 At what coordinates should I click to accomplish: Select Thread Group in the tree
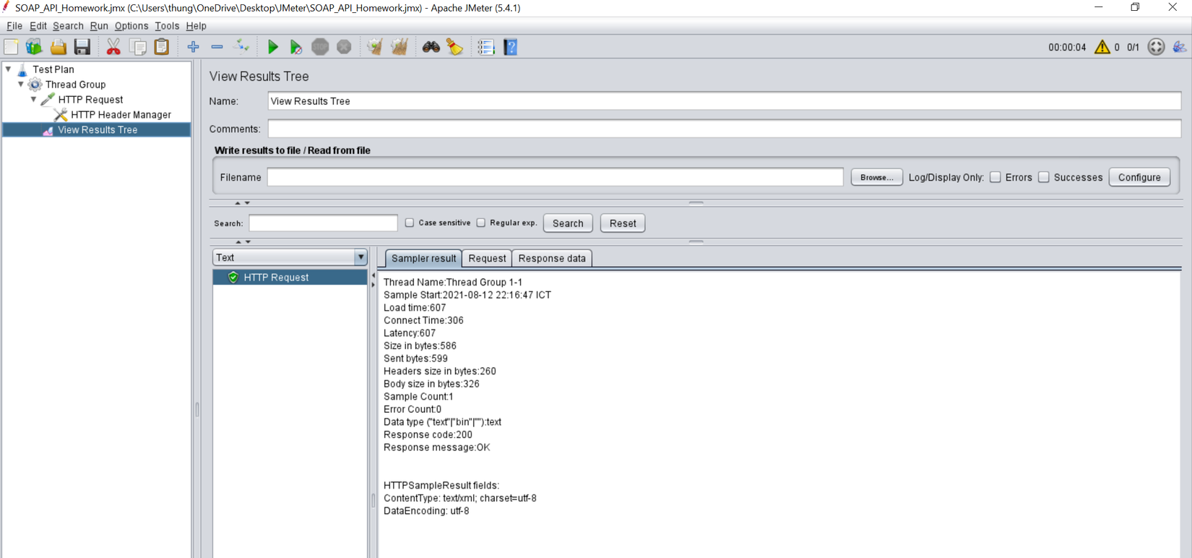[75, 85]
